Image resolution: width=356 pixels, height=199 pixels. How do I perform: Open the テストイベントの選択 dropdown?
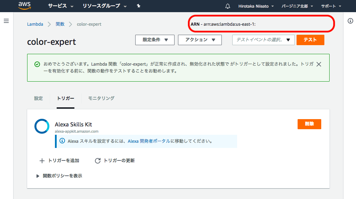pos(264,40)
